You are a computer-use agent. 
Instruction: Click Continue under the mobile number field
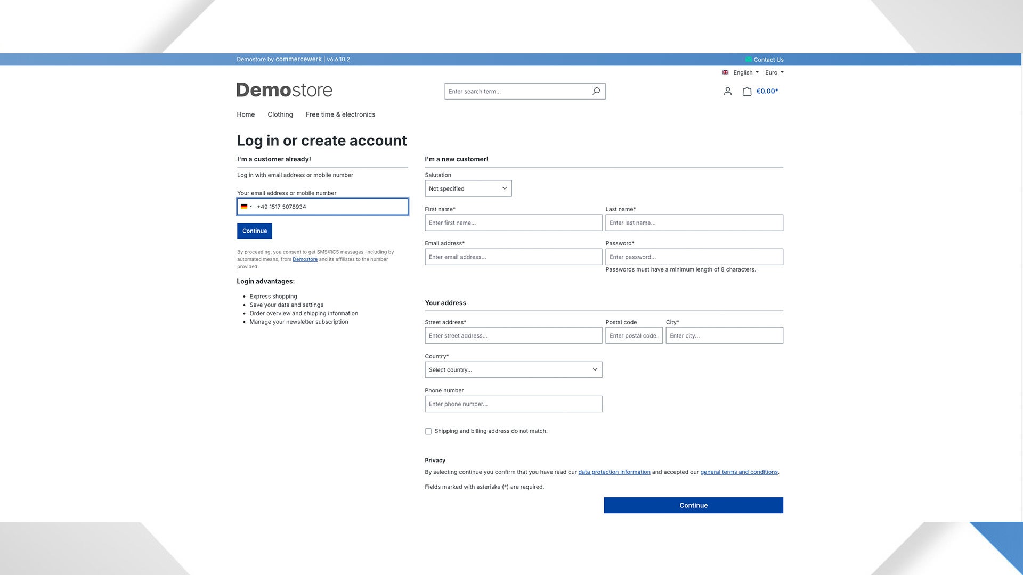tap(255, 231)
